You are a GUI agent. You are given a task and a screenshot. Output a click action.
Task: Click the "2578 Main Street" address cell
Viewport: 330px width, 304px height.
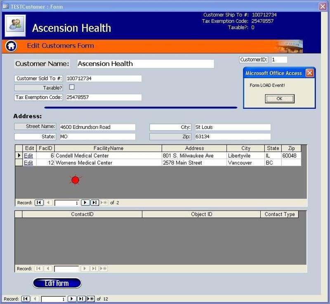click(x=194, y=163)
